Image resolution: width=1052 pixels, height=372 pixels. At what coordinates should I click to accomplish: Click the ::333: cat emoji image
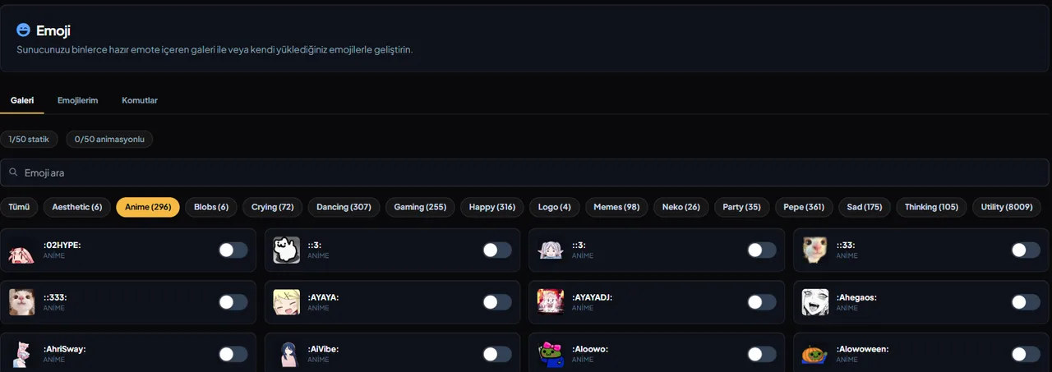click(22, 302)
